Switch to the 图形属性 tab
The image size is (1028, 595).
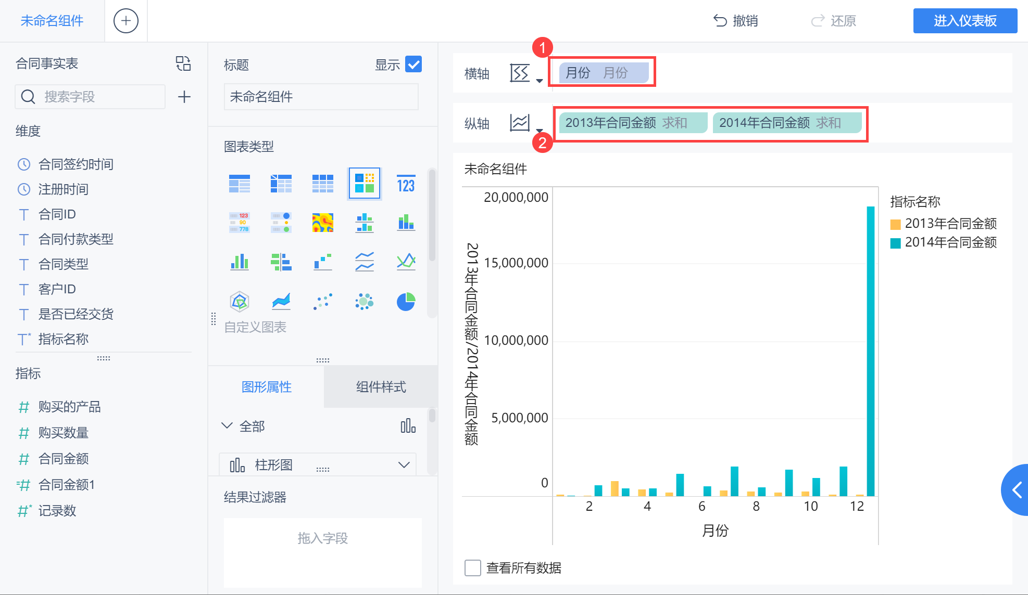(x=266, y=387)
